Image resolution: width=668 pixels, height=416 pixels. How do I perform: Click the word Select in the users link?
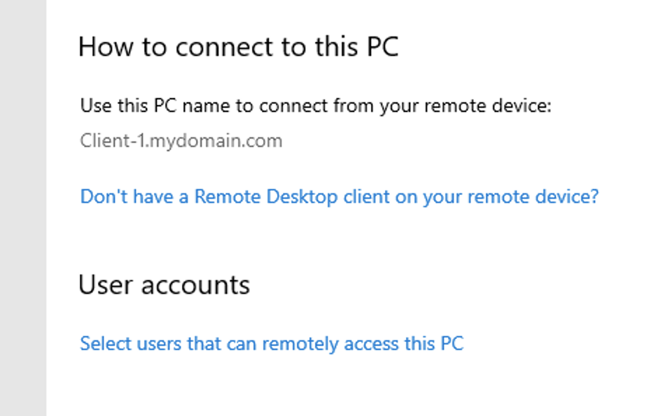pos(106,344)
